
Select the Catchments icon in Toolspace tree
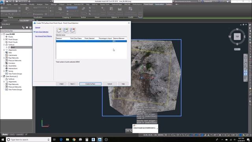pos(7,55)
